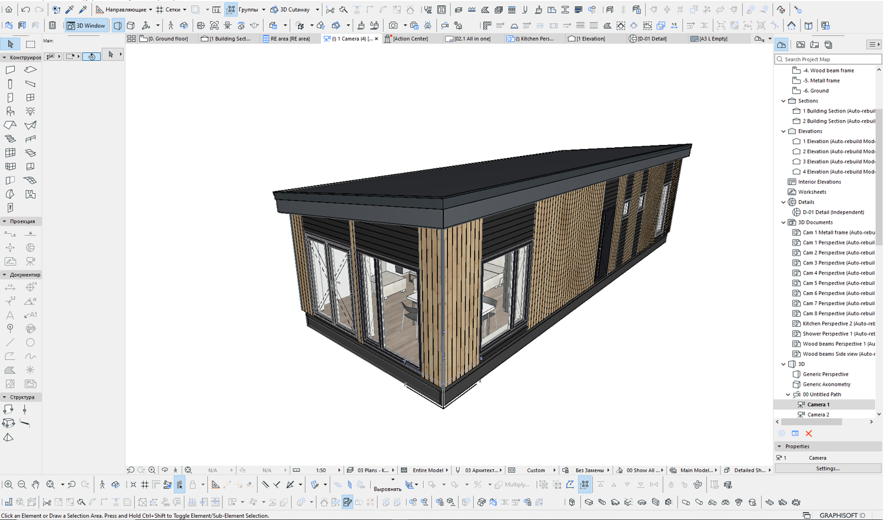Toggle grid snap with the Сетки icon

[160, 9]
